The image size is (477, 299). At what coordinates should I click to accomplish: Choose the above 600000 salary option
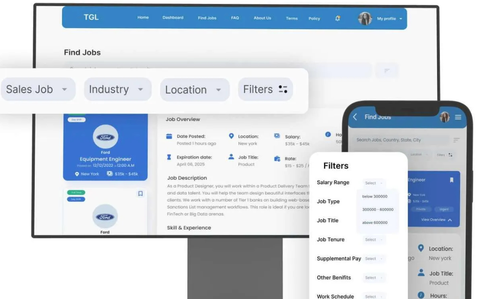click(375, 222)
